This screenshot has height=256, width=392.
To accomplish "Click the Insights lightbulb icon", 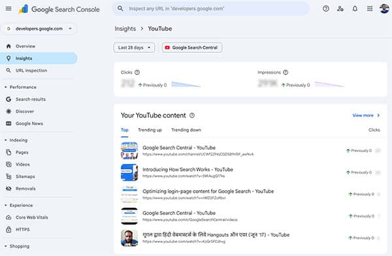I will [x=8, y=58].
